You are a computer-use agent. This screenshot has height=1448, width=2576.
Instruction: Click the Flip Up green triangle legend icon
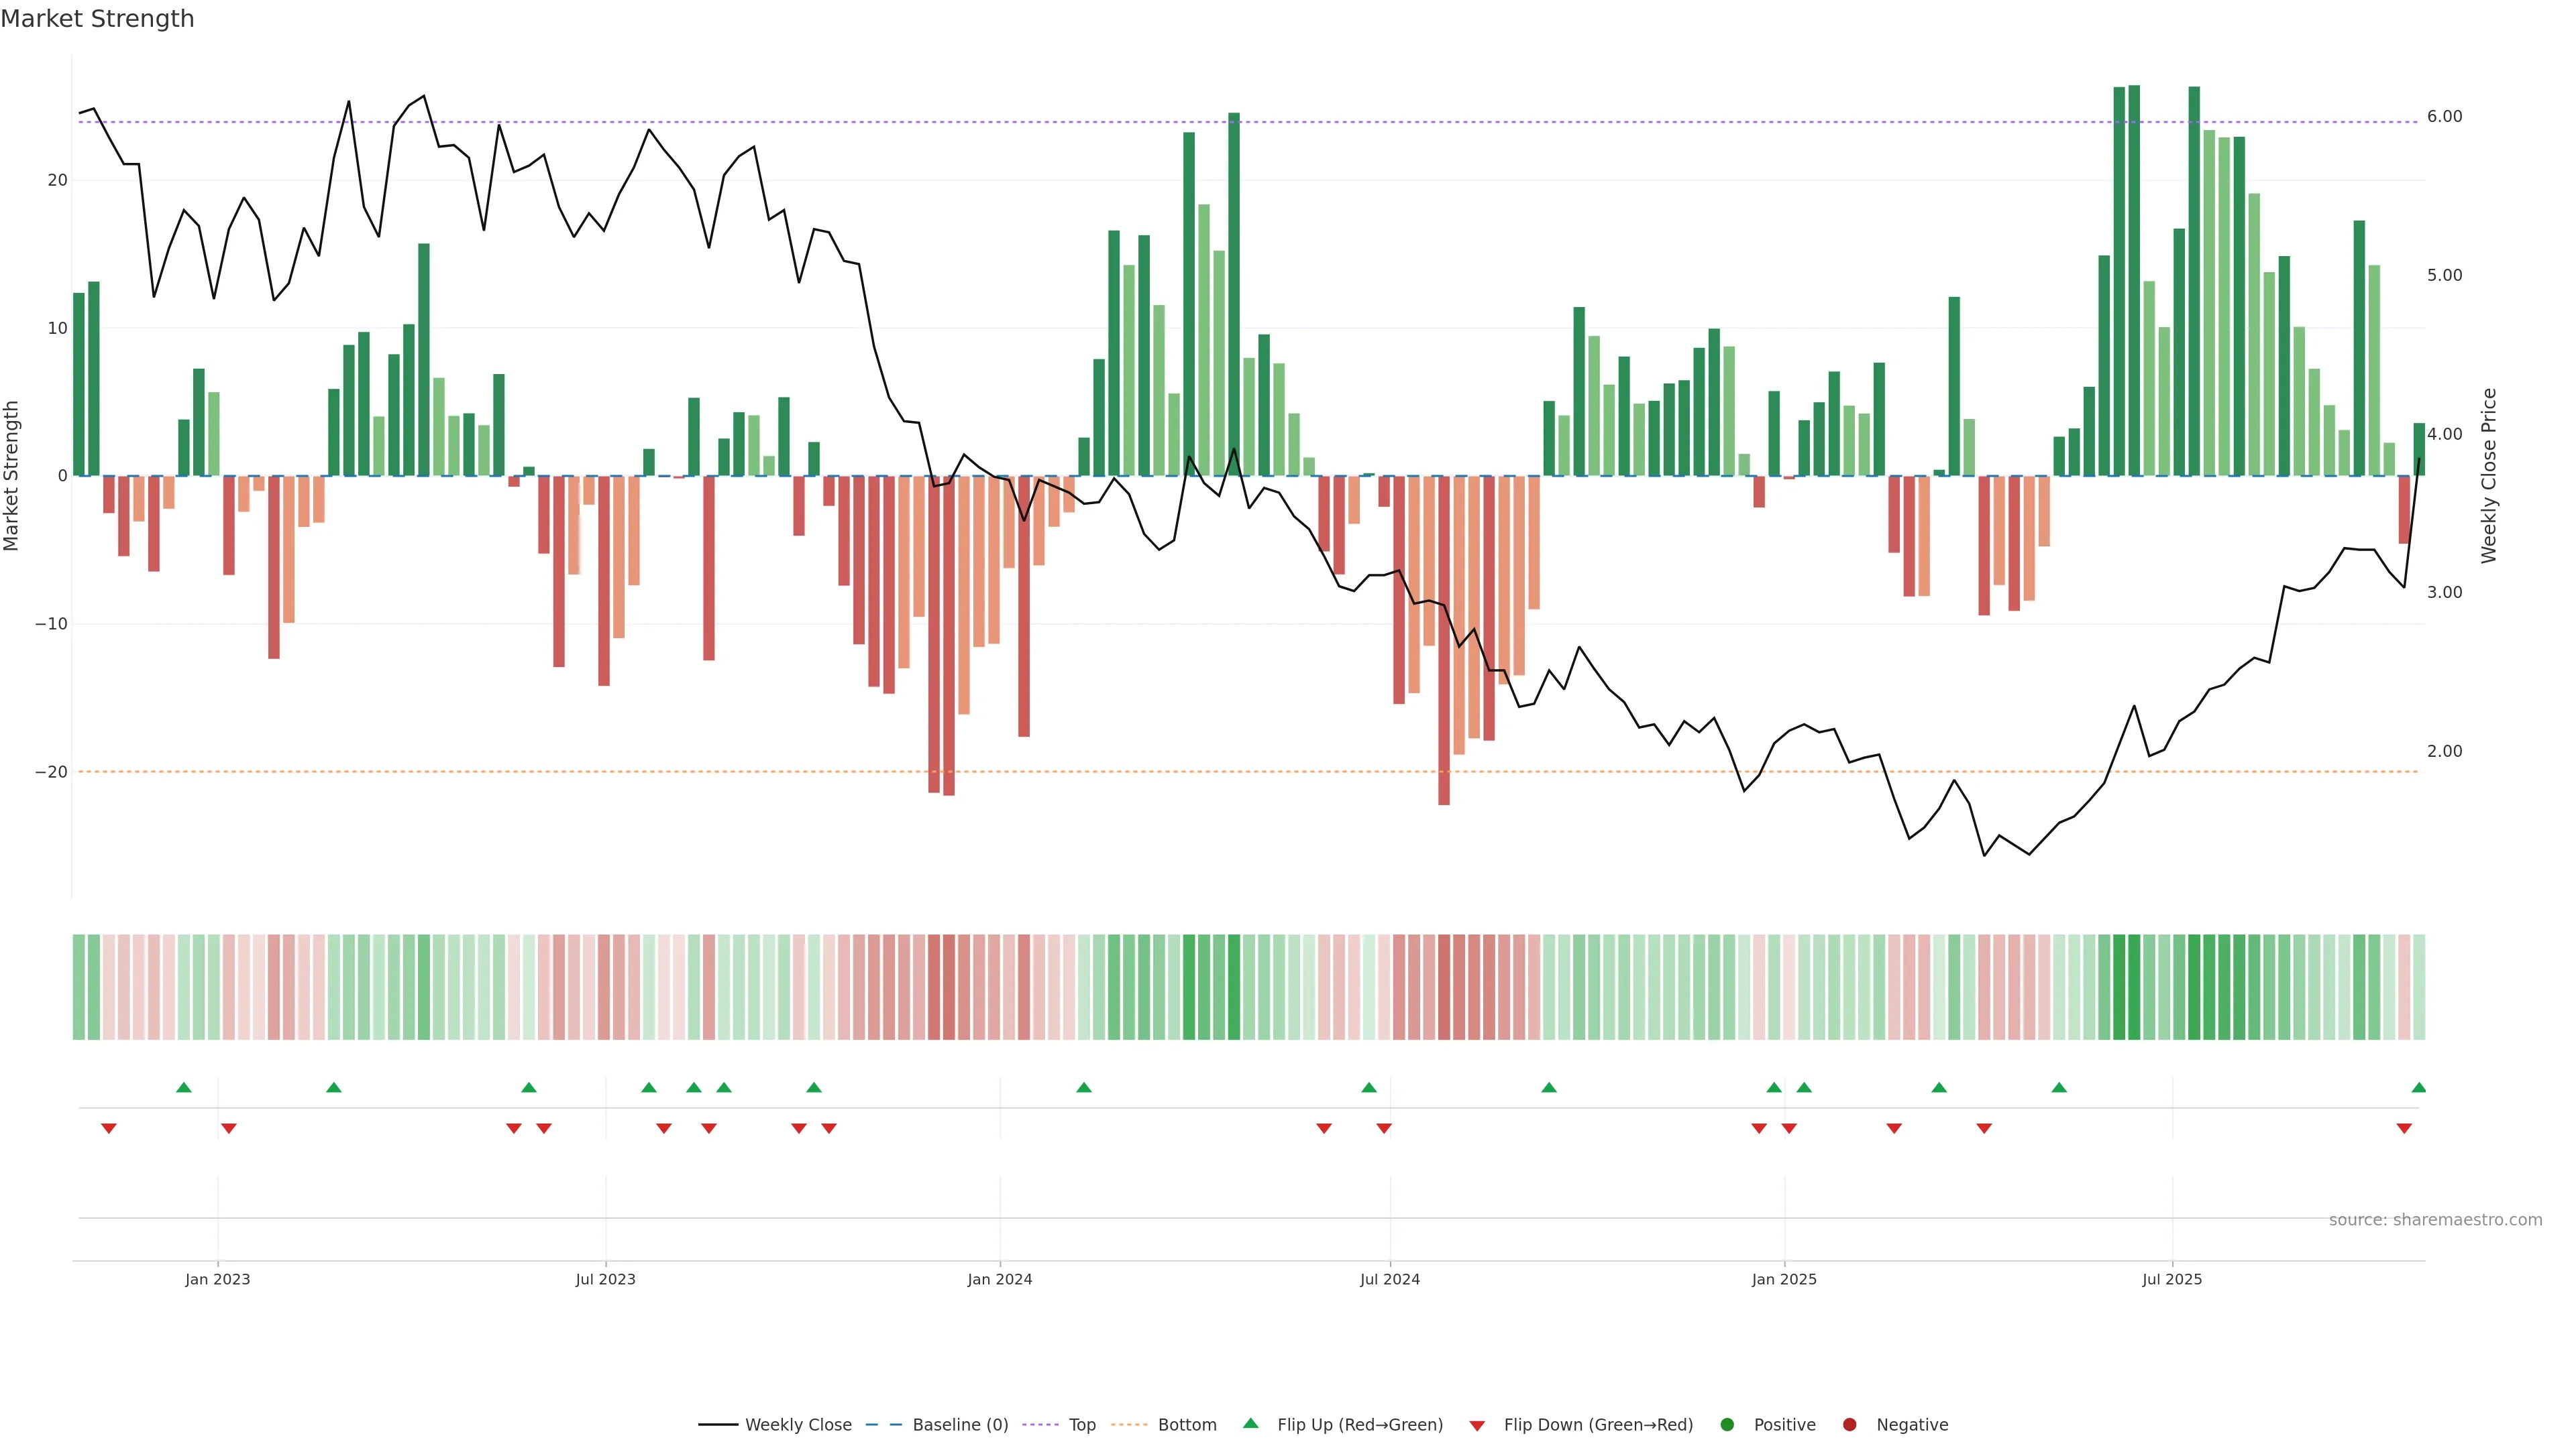pyautogui.click(x=1250, y=1423)
